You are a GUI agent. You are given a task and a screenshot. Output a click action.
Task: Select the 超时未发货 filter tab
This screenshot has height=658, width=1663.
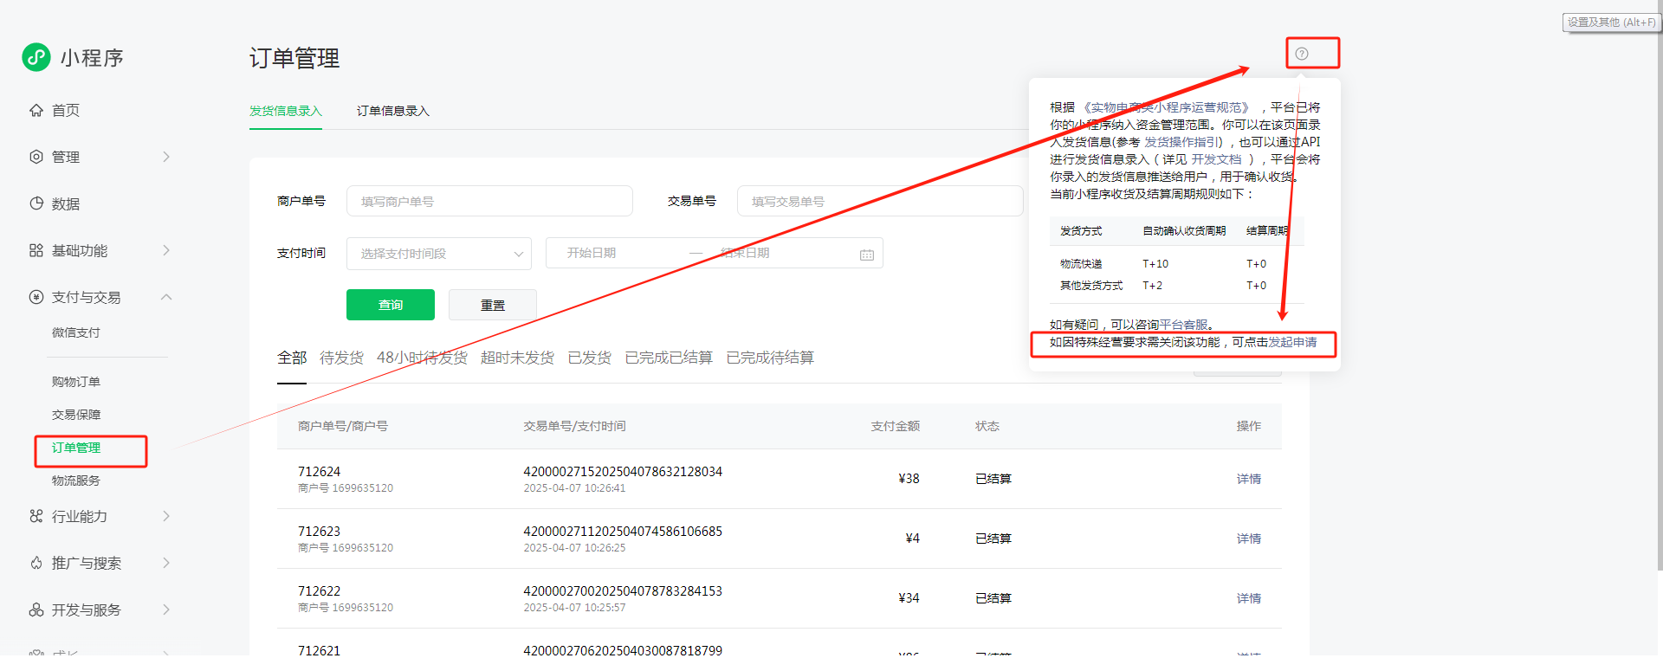pyautogui.click(x=517, y=358)
